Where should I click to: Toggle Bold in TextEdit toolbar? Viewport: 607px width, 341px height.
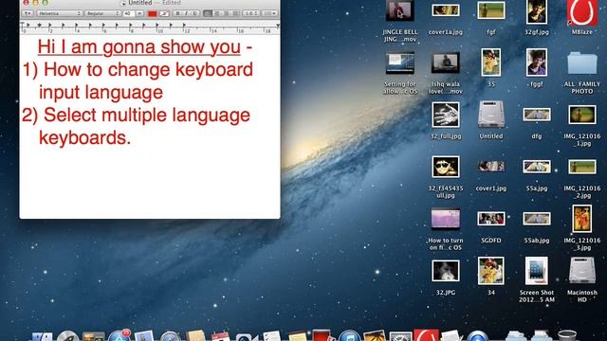(x=177, y=13)
